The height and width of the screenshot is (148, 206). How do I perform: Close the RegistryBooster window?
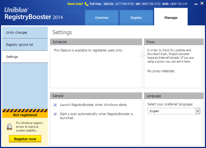coord(202,3)
